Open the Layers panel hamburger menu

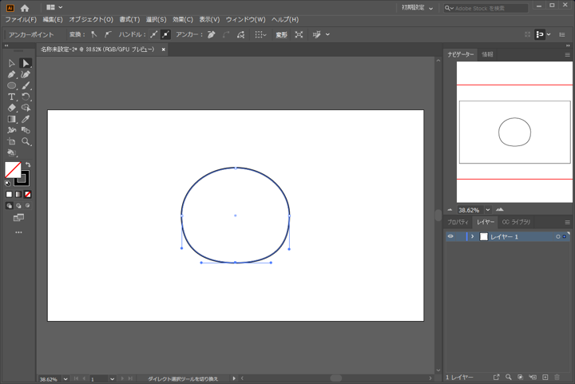(567, 222)
